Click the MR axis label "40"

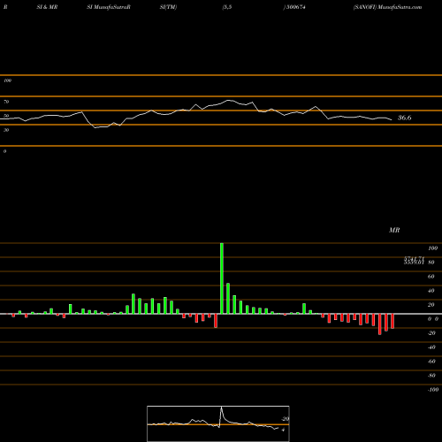(x=431, y=291)
